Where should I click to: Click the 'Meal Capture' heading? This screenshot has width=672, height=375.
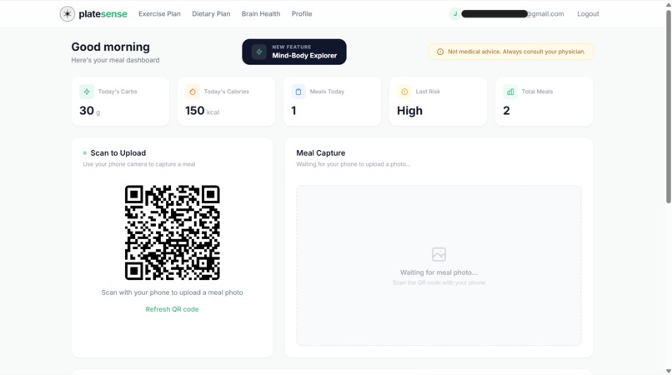(320, 153)
